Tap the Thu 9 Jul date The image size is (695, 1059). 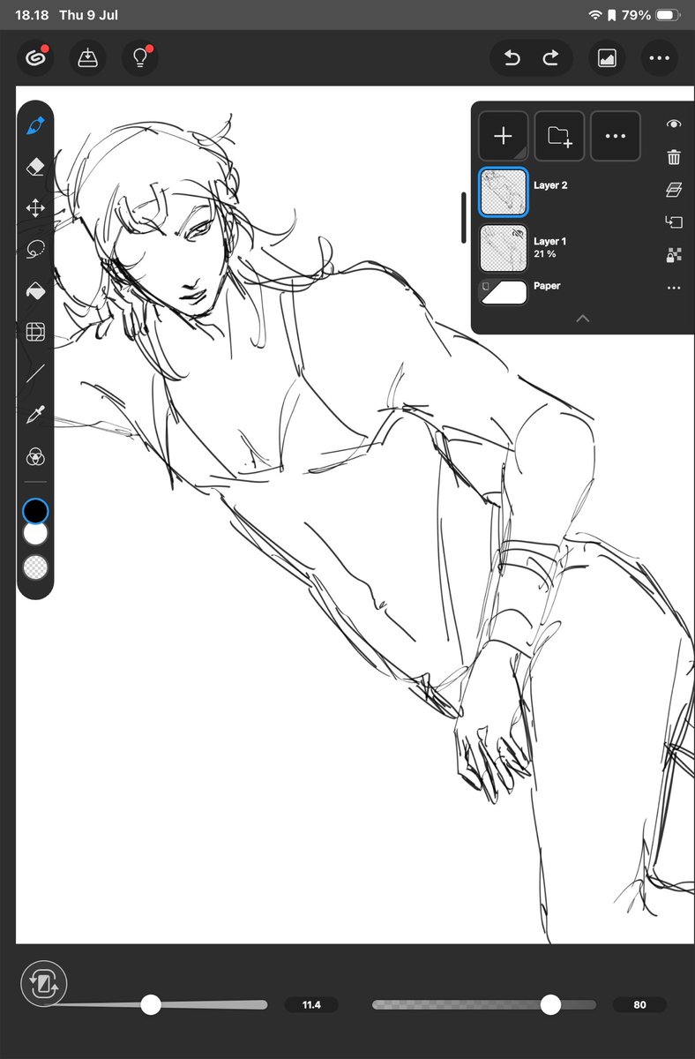click(88, 15)
